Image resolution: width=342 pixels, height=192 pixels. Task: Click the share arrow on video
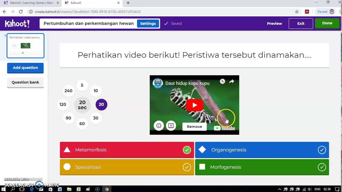[x=232, y=81]
